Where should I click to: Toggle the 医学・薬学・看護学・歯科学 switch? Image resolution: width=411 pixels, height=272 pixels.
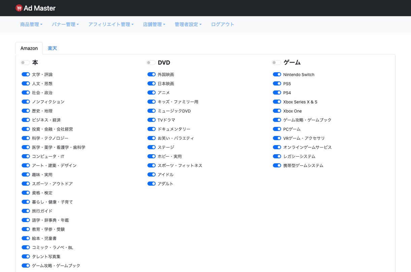(26, 147)
